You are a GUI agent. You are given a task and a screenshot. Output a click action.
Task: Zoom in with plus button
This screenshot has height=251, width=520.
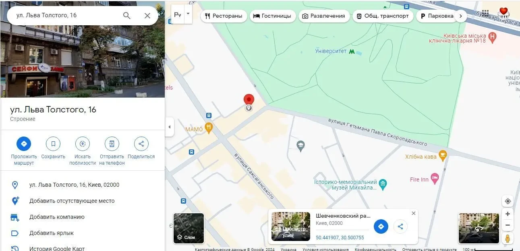click(x=508, y=214)
